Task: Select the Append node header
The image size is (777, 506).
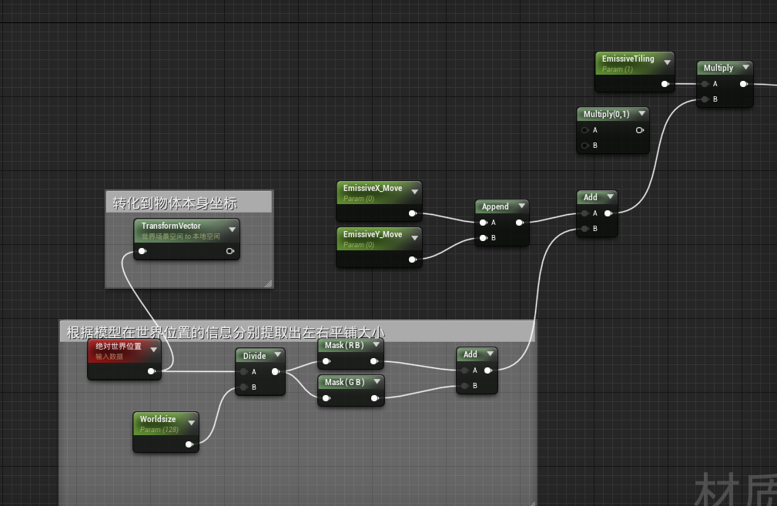Action: pyautogui.click(x=495, y=206)
